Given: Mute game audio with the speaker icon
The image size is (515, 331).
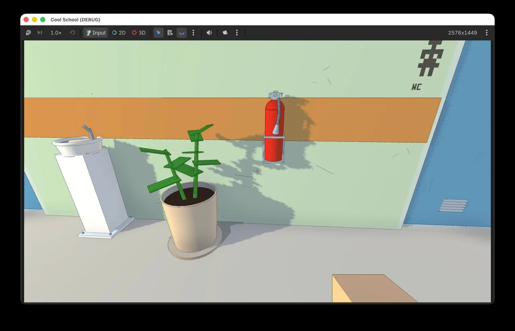Looking at the screenshot, I should point(209,33).
